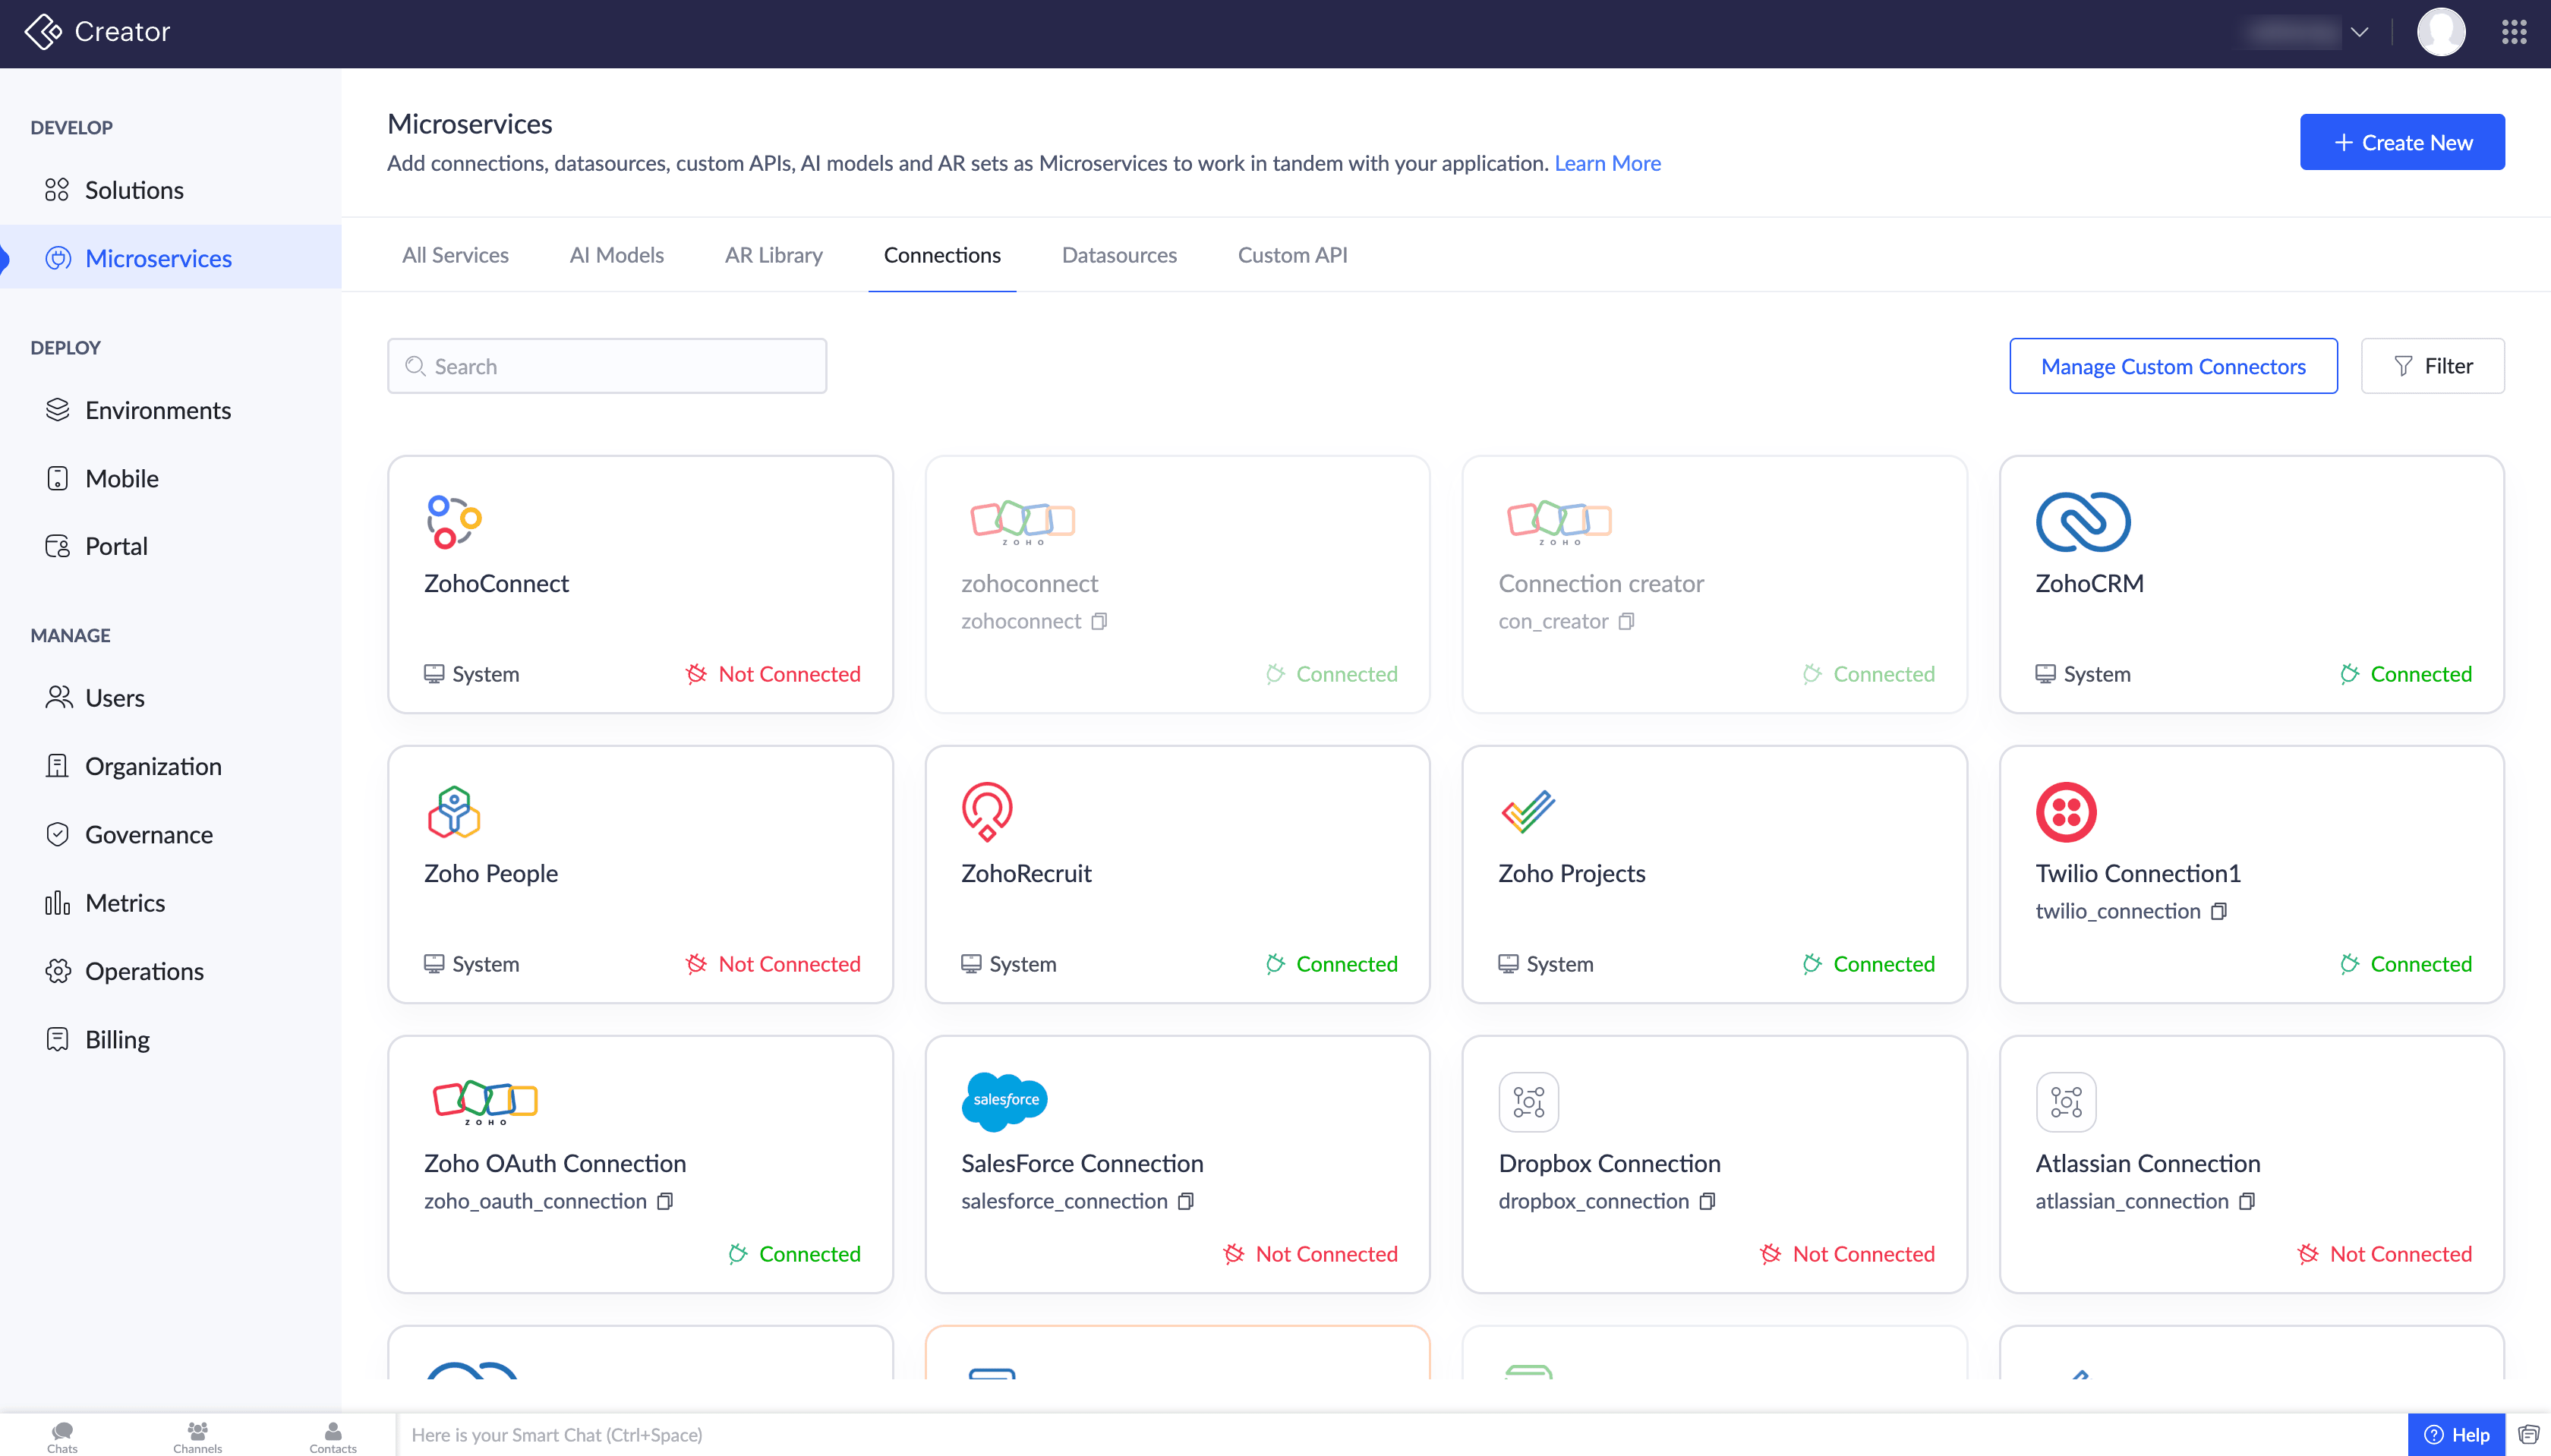2551x1456 pixels.
Task: Copy the salesforce_connection link name icon
Action: click(x=1186, y=1201)
